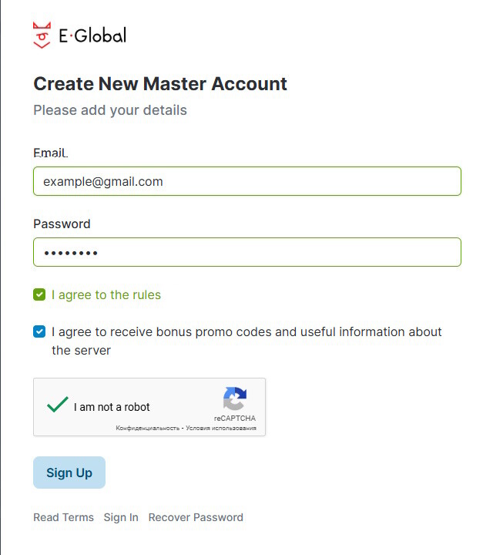
Task: Focus the Password input field
Action: [x=246, y=252]
